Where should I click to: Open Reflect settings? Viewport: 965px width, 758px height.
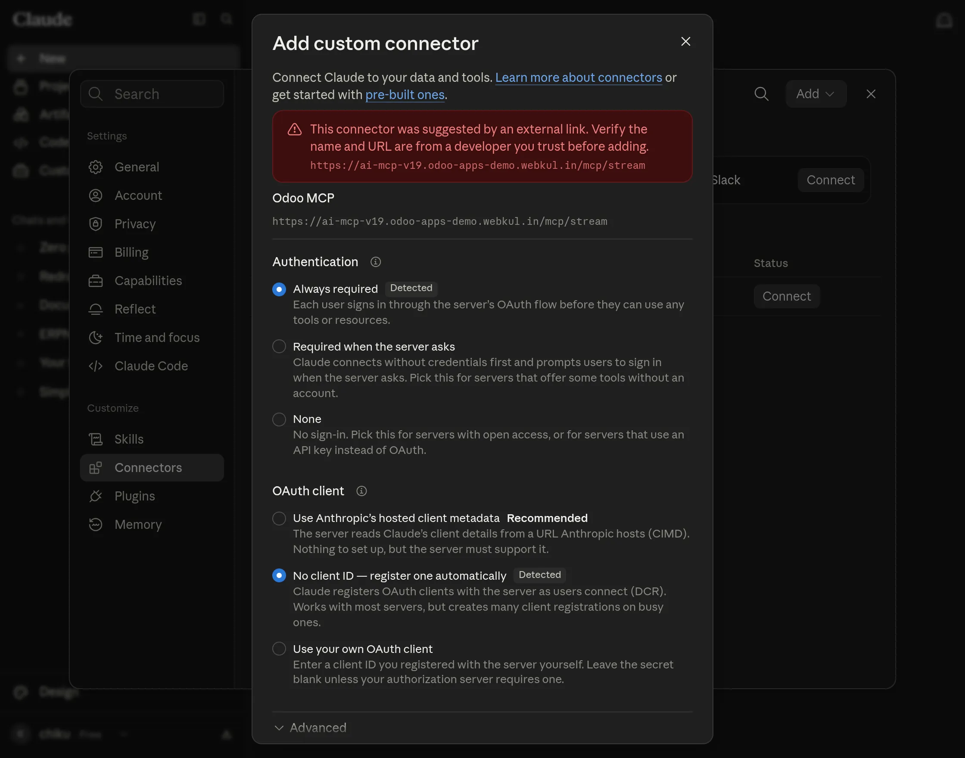152,309
